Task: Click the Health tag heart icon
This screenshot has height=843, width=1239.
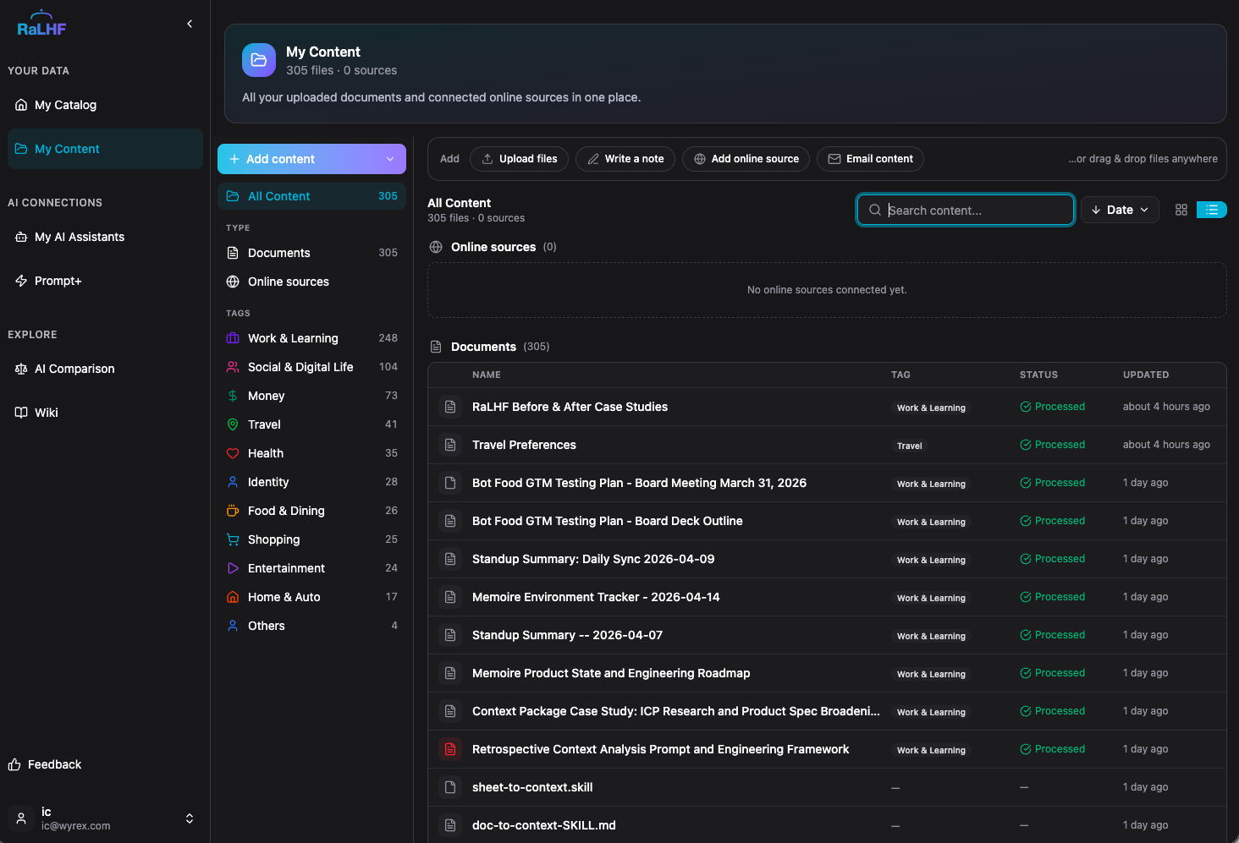Action: 233,453
